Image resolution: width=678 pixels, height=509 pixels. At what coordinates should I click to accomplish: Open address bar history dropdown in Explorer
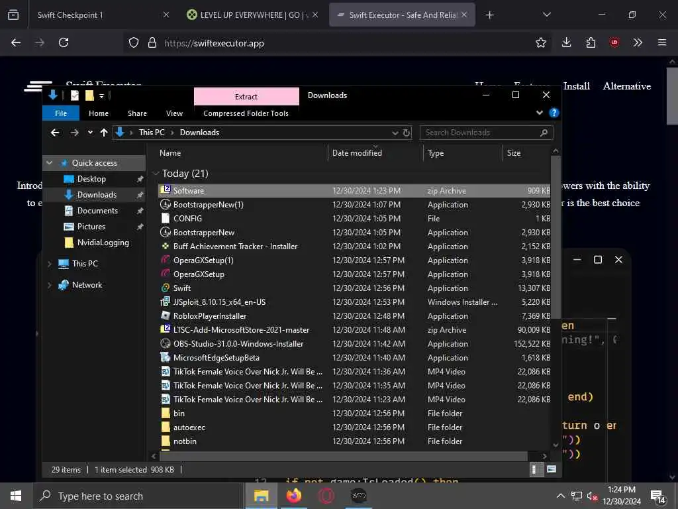tap(395, 133)
